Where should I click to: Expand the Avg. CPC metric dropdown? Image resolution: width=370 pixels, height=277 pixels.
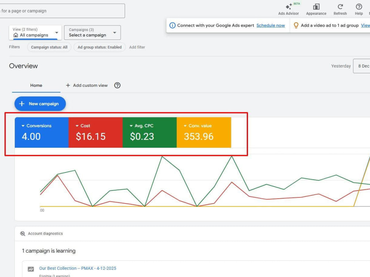pos(131,126)
